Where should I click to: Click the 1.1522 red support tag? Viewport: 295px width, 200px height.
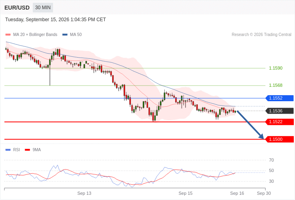point(279,122)
